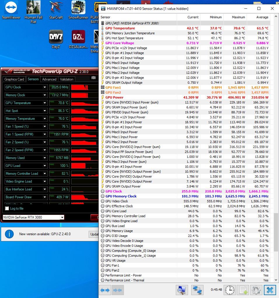This screenshot has width=279, height=298.
Task: Open Hot Spot sensor dropdown
Action: pos(45,111)
